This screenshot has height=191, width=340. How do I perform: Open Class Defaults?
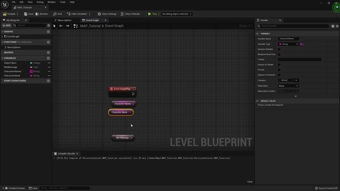pyautogui.click(x=130, y=14)
